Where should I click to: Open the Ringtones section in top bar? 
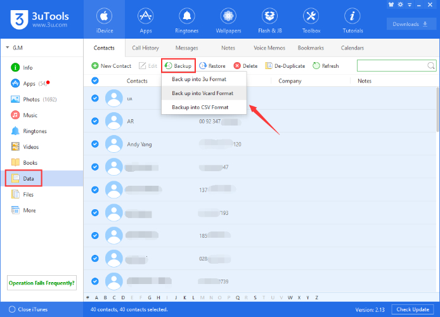(x=187, y=21)
